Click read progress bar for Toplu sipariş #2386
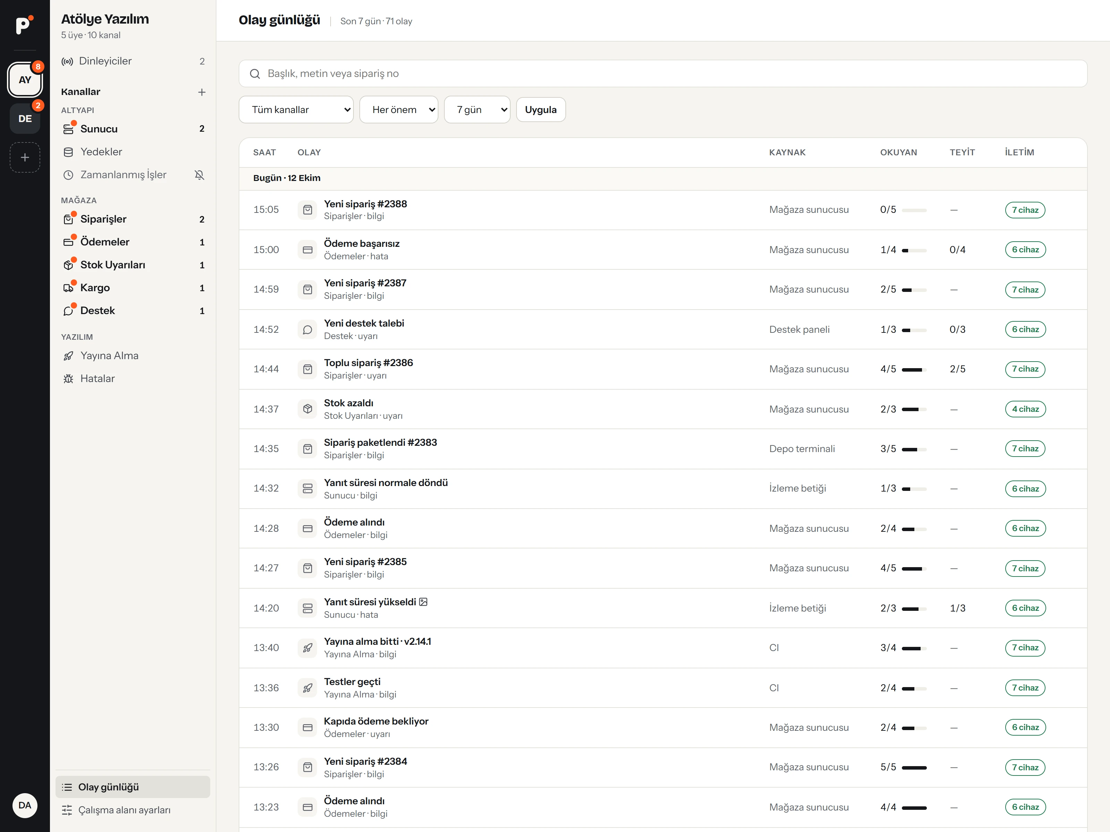This screenshot has width=1110, height=832. click(914, 370)
